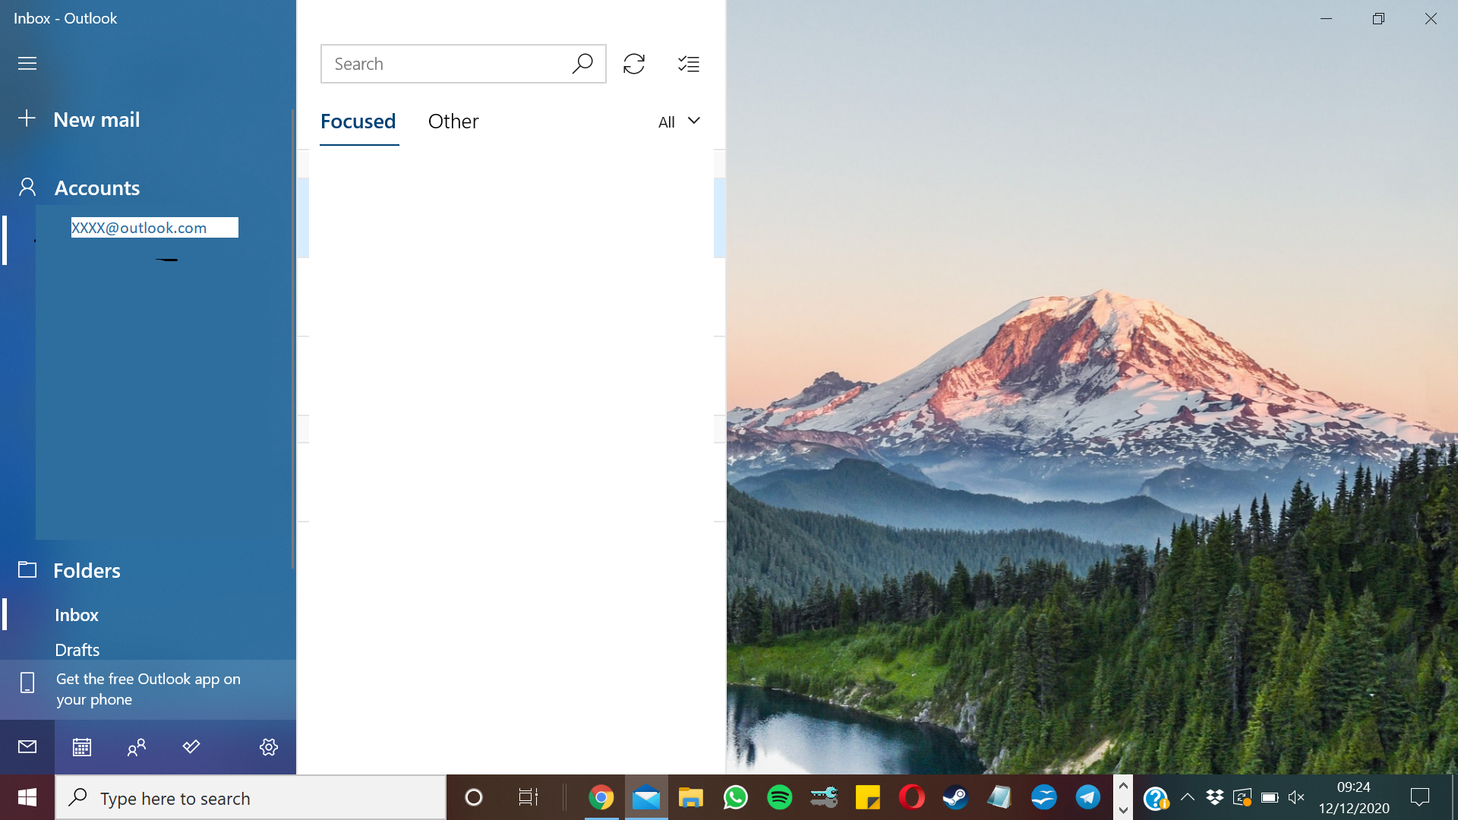The height and width of the screenshot is (820, 1458).
Task: Click inside the Search mail field
Action: coord(440,64)
